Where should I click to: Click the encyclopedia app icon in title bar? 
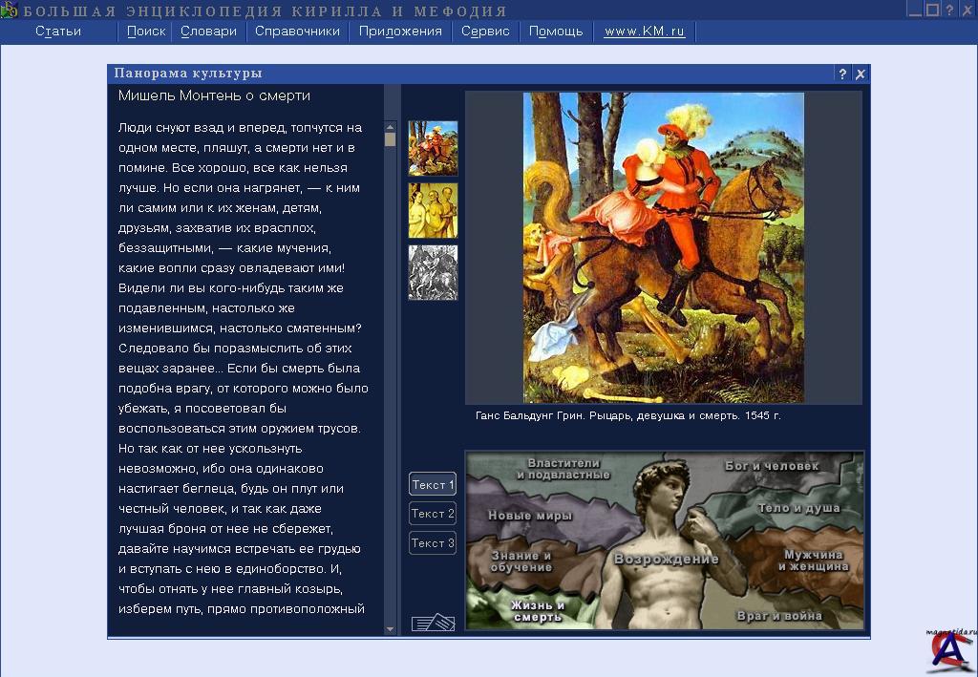click(x=9, y=11)
